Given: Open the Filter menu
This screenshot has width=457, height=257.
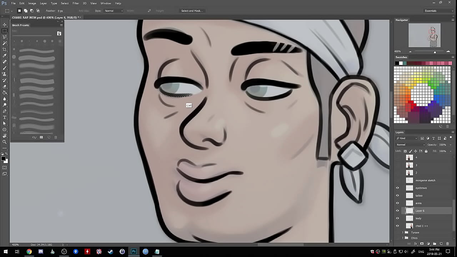Looking at the screenshot, I should pyautogui.click(x=76, y=3).
